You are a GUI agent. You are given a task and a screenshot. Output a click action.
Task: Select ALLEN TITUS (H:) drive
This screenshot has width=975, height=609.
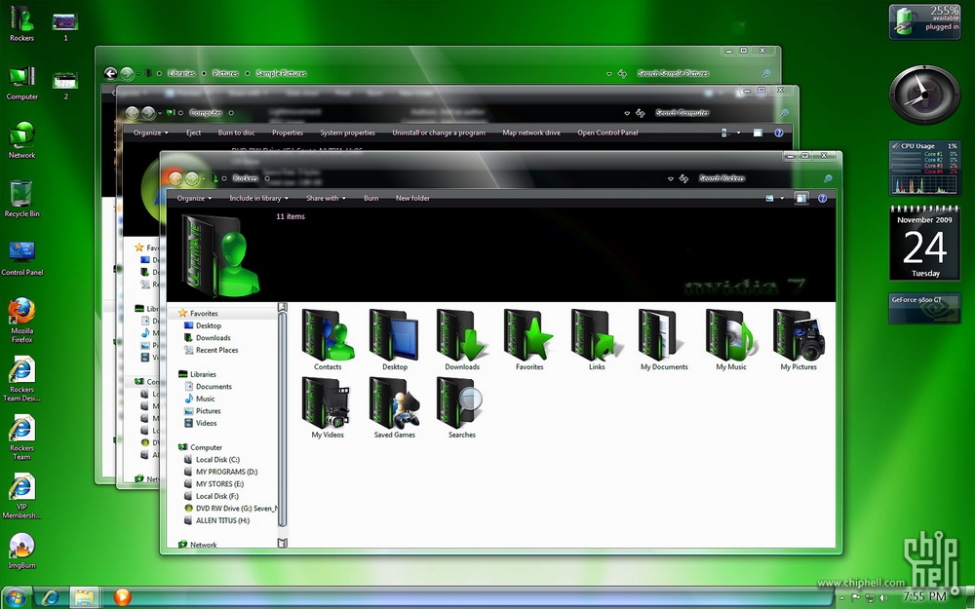click(x=222, y=520)
